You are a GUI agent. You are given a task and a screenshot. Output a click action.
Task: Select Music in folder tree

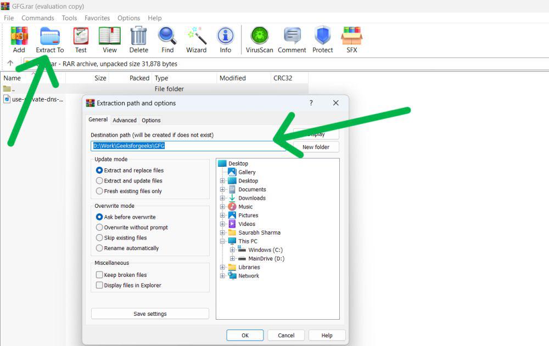pos(245,207)
